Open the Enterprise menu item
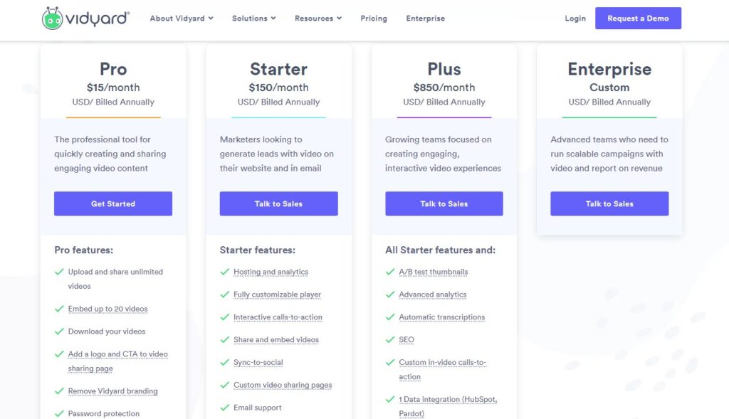Screen dimensions: 729x419 click(426, 18)
